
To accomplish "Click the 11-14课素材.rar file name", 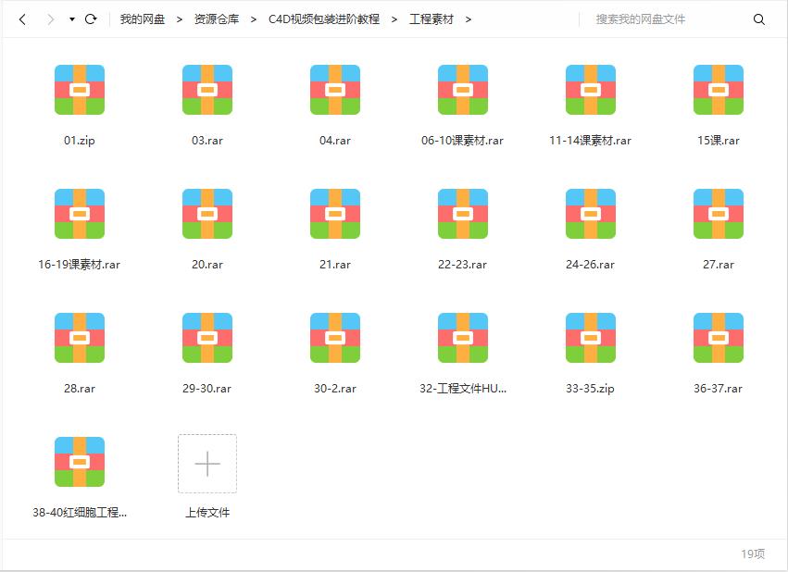I will (x=590, y=140).
